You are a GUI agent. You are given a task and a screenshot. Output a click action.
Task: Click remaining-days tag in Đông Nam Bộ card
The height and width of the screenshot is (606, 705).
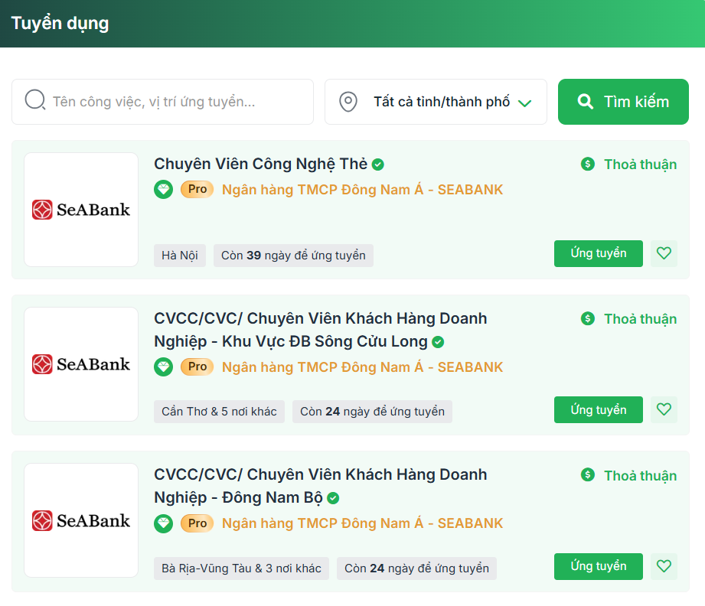click(416, 569)
